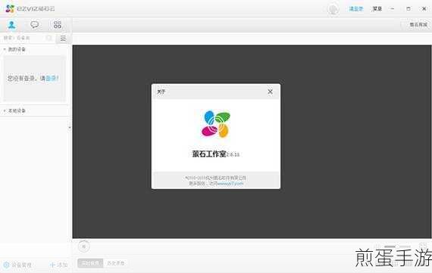The image size is (432, 273).
Task: Click the 添加 add device button
Action: coord(58,265)
